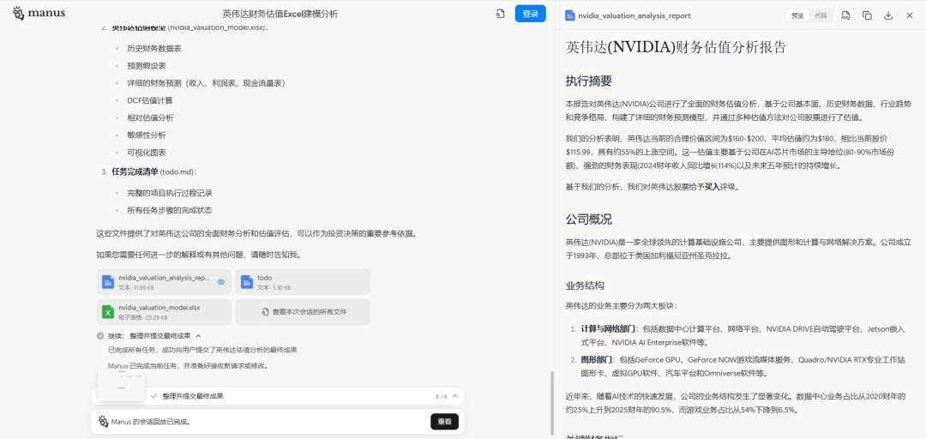Screen dimensions: 926x439
Task: Collapse the 整理并提交最终成果 step details
Action: (x=198, y=336)
